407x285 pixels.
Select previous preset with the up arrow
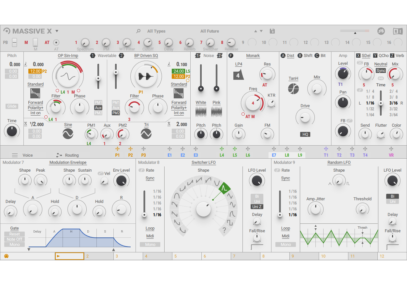pos(255,31)
